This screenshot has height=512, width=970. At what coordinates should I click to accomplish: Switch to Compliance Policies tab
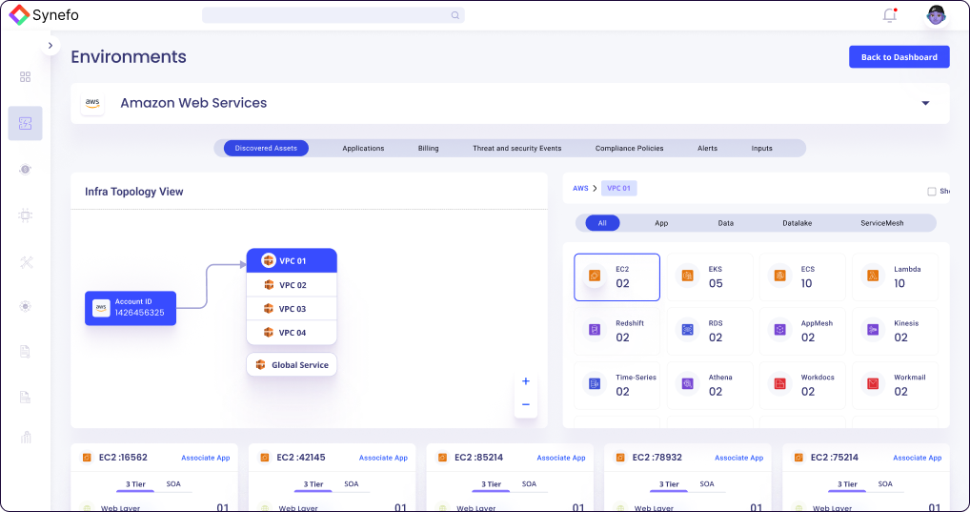pos(629,148)
